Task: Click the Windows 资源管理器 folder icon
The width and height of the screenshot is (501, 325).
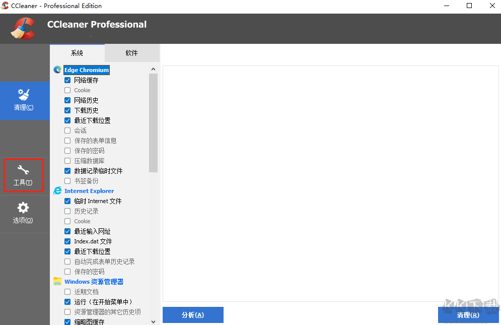Action: click(57, 281)
